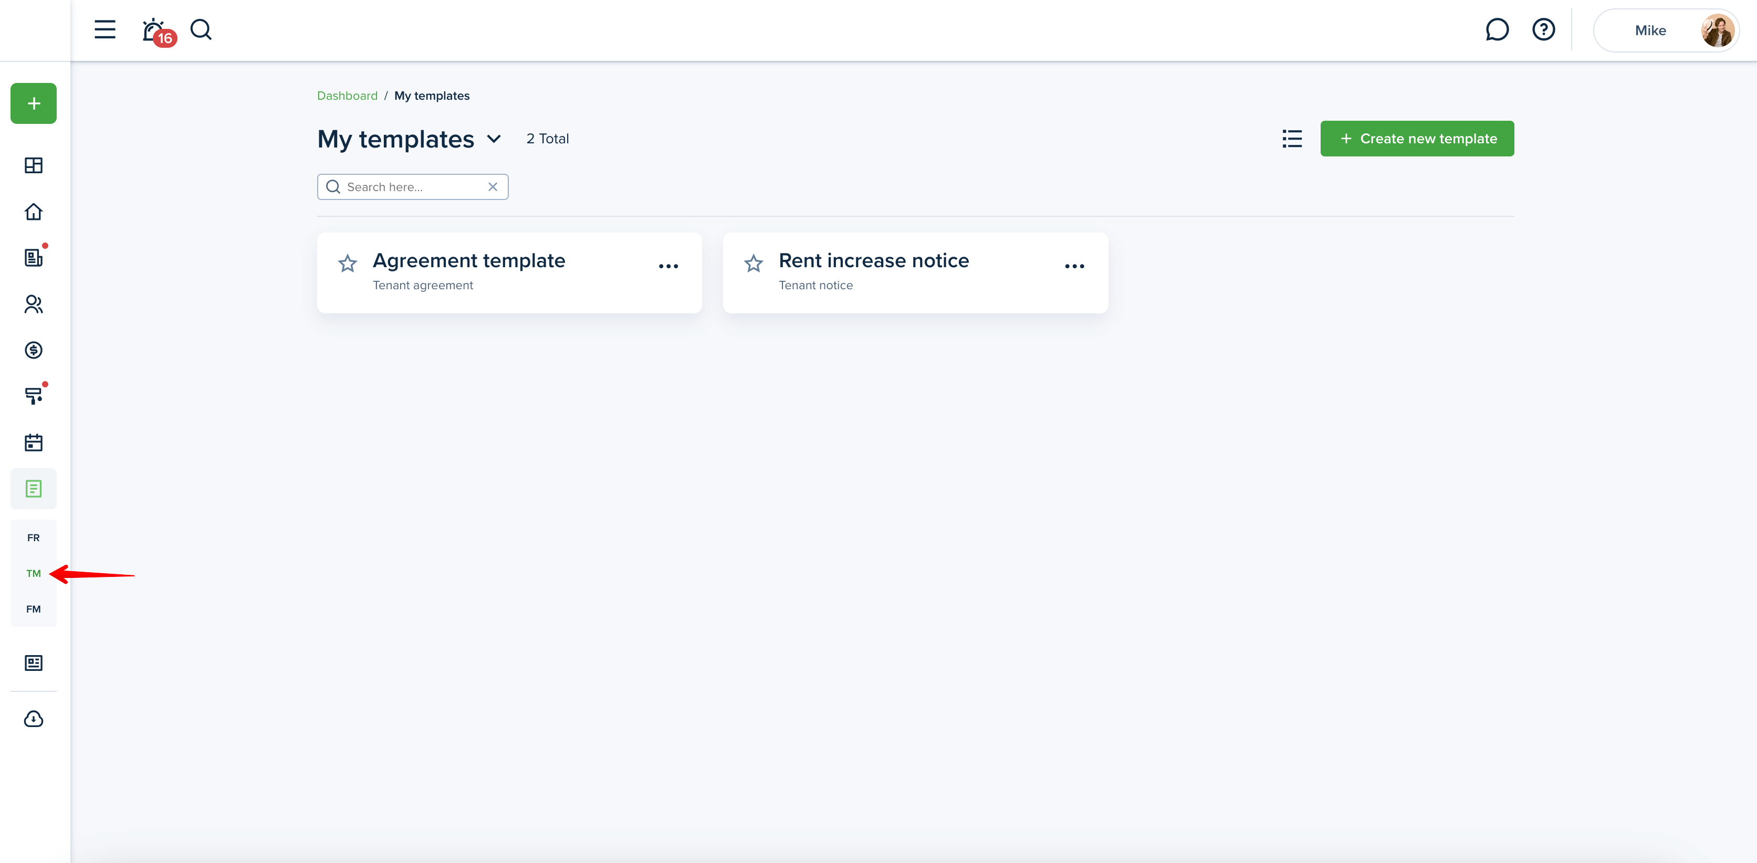
Task: Open the hamburger menu
Action: pos(104,30)
